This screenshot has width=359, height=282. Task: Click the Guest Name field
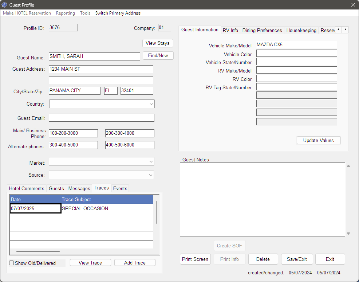tap(94, 56)
